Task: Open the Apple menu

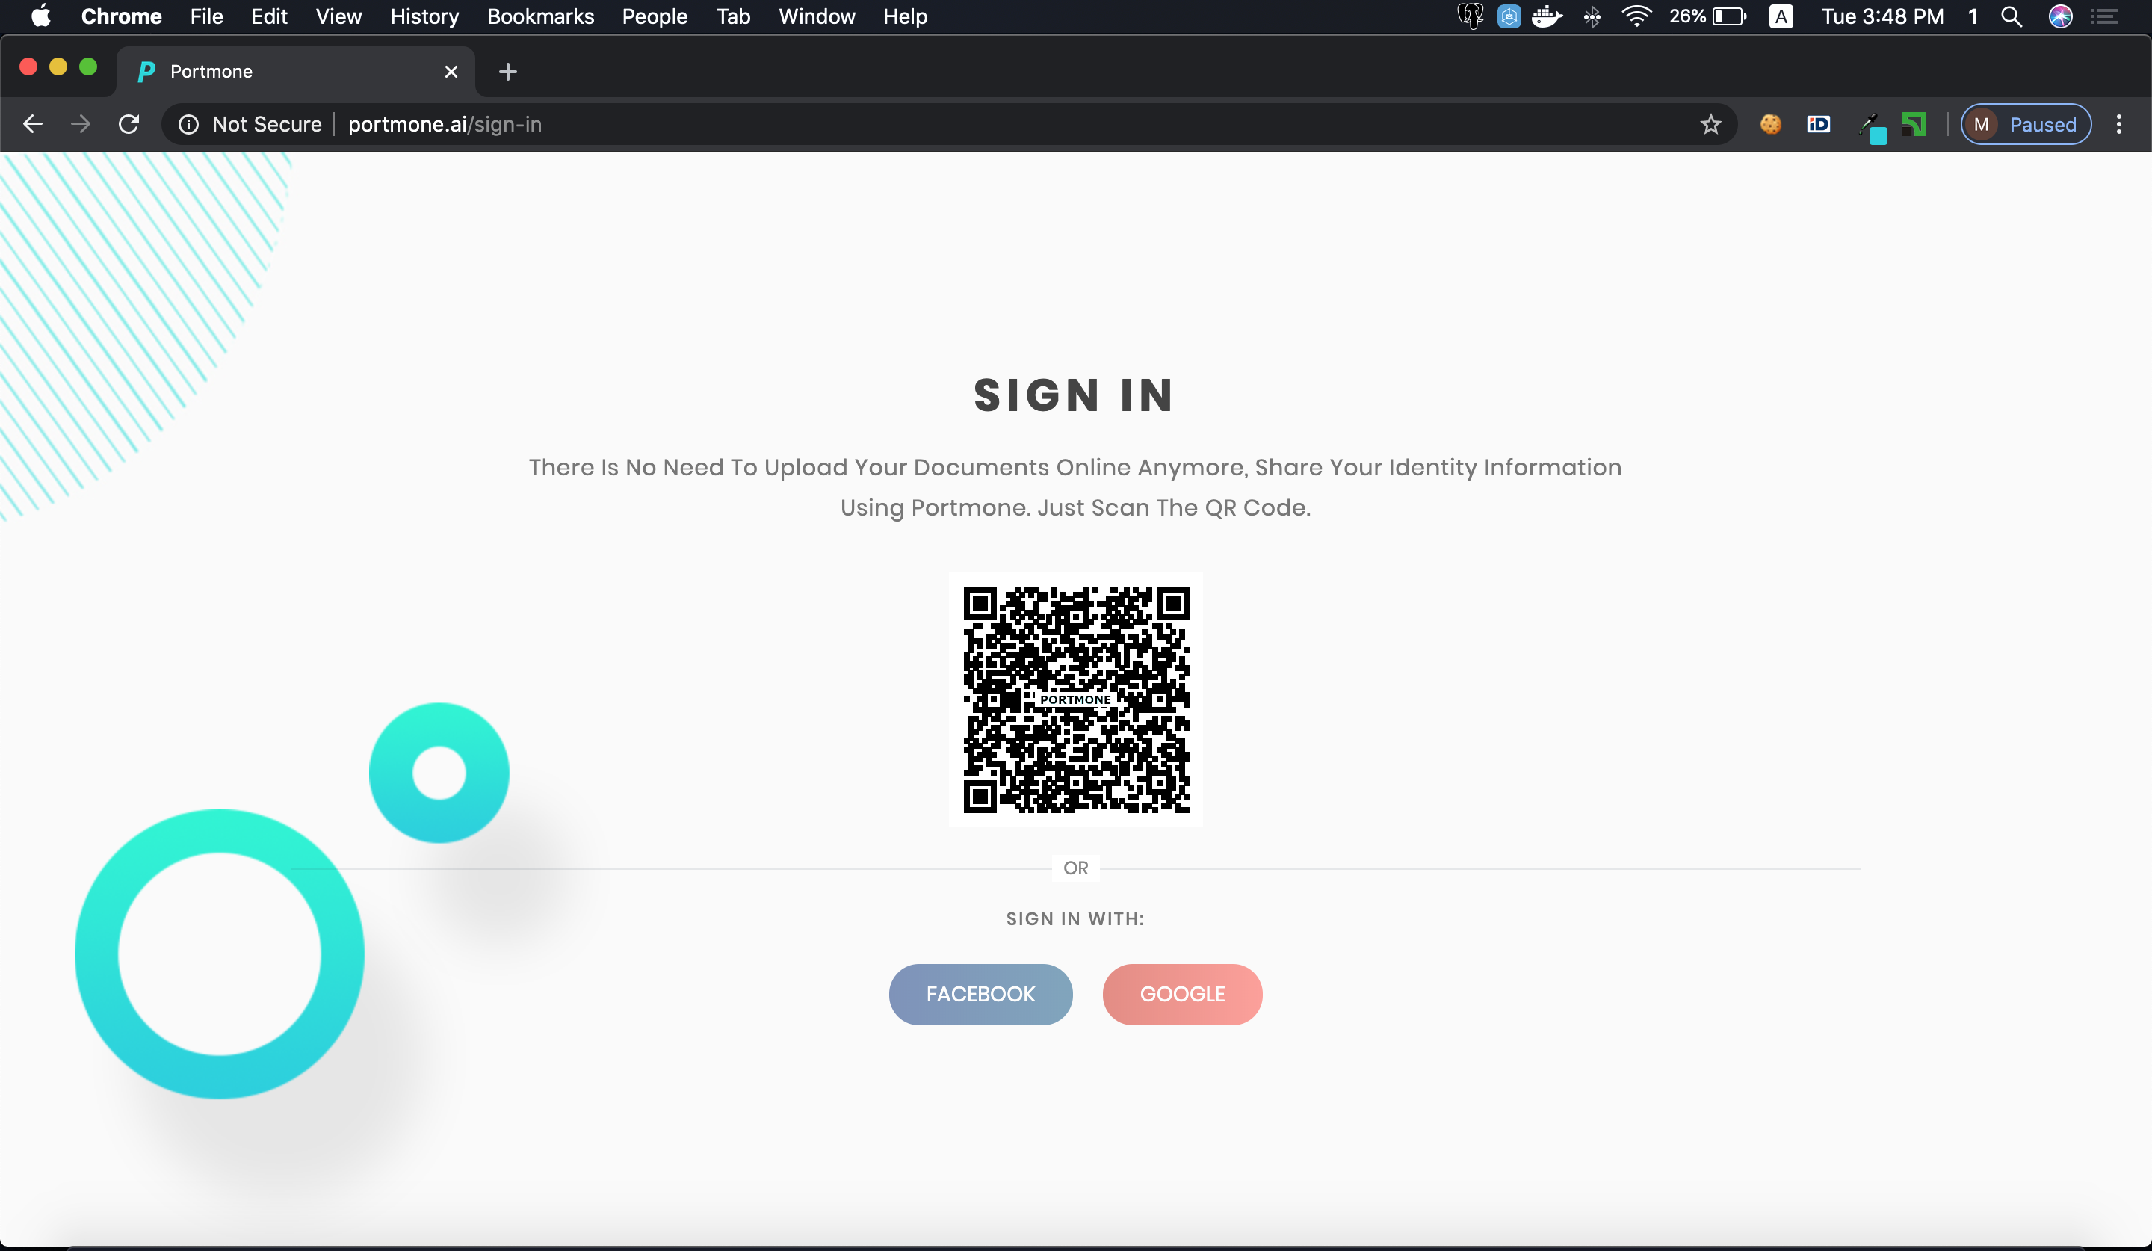Action: [x=40, y=16]
